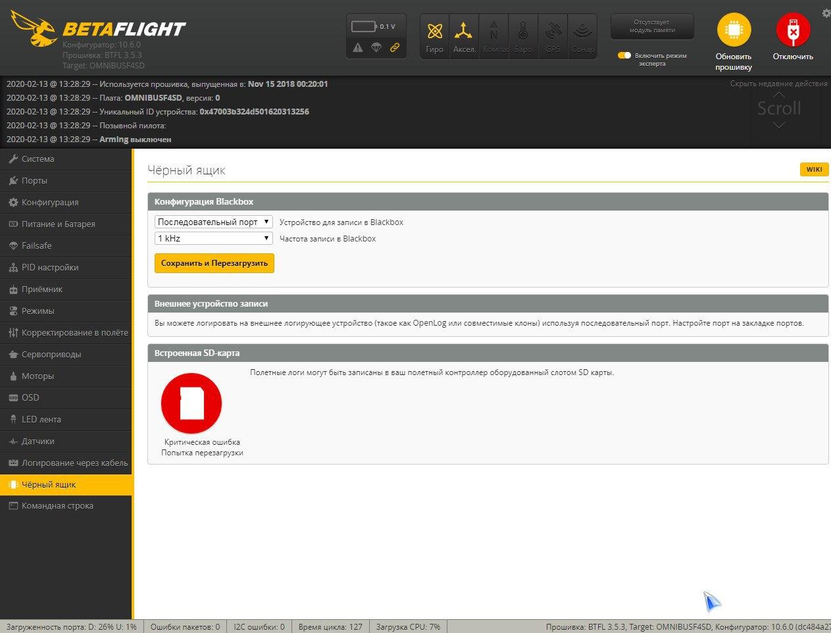This screenshot has width=831, height=633.
Task: Toggle the Включить режим эксперта switch
Action: (623, 55)
